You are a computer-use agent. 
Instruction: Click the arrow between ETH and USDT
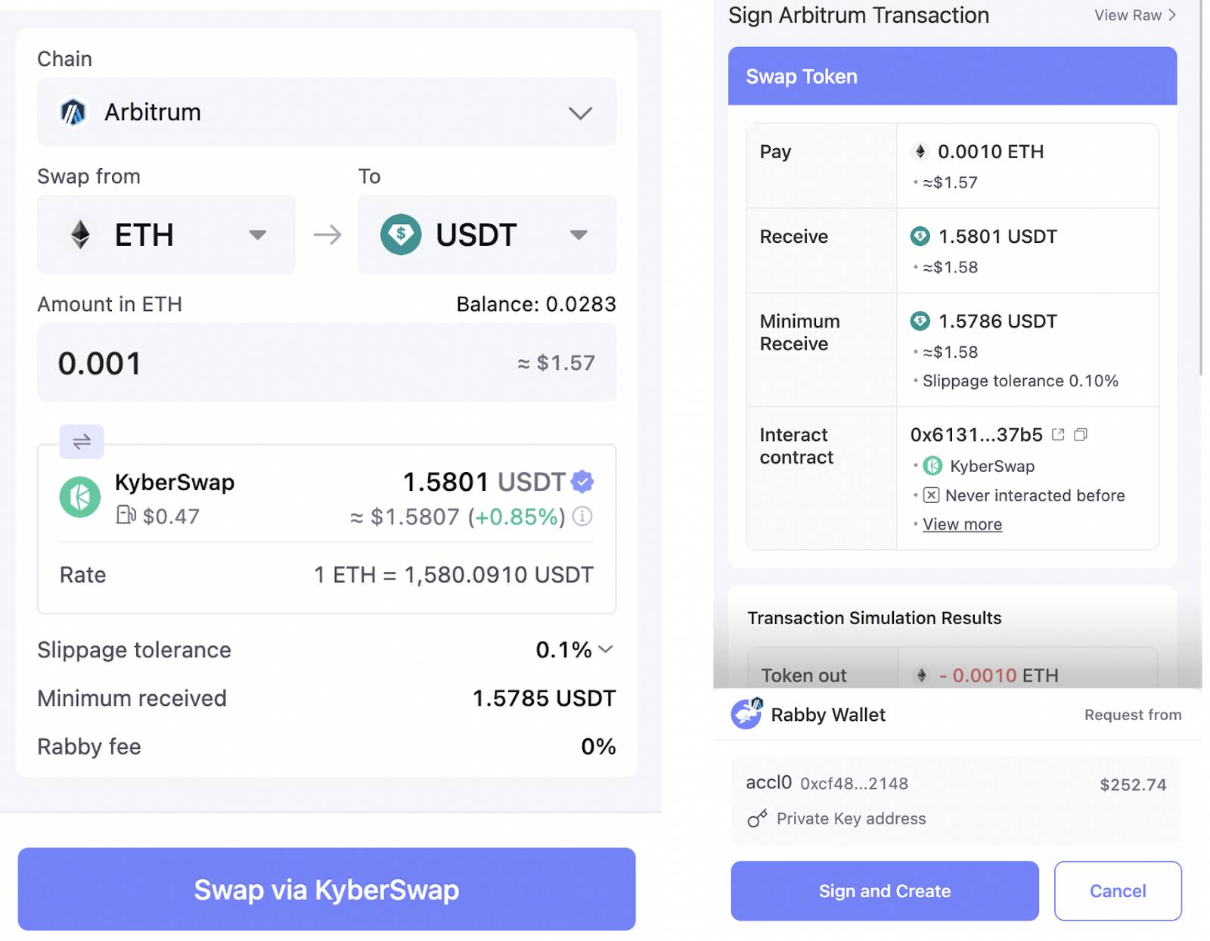point(327,234)
